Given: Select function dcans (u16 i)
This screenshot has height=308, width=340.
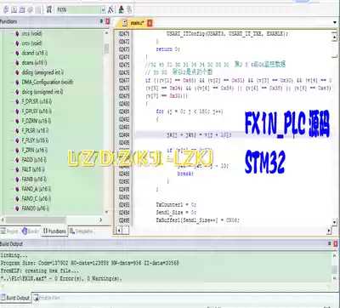Looking at the screenshot, I should [x=34, y=62].
